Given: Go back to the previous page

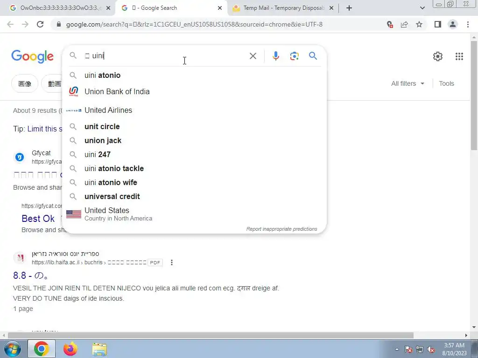Looking at the screenshot, I should 10,24.
